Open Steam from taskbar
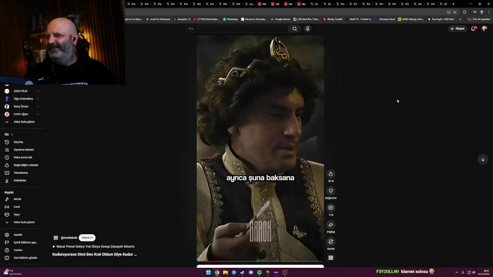 coord(242,272)
